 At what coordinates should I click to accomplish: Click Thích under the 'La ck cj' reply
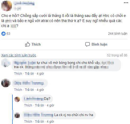click(28, 122)
